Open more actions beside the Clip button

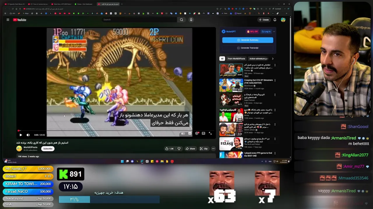pos(213,149)
